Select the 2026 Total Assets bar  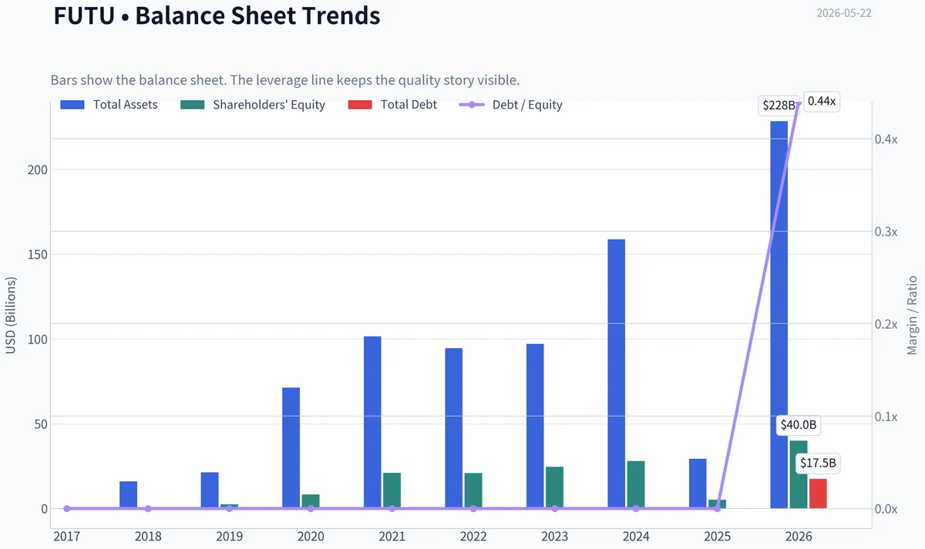(779, 315)
